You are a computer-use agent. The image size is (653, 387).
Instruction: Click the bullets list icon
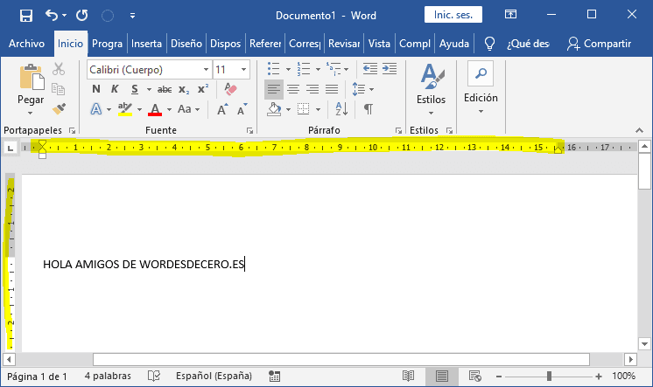pyautogui.click(x=274, y=69)
